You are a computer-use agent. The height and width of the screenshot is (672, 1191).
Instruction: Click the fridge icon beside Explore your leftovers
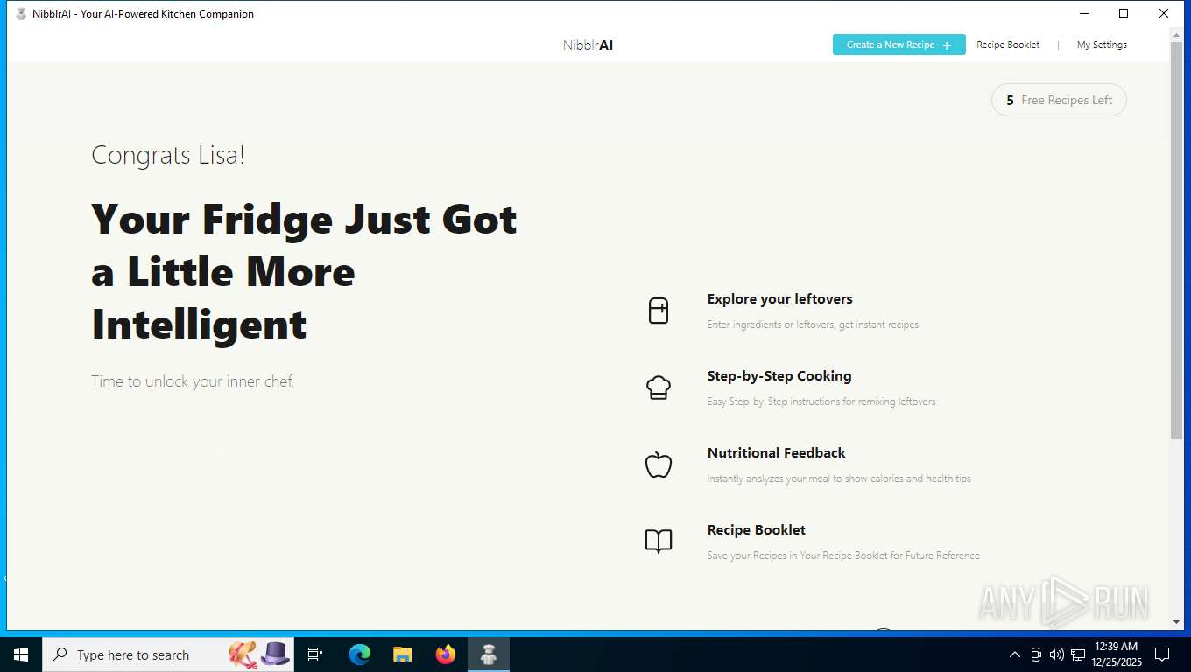click(x=659, y=311)
